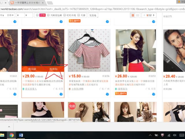Click the orange badge above the striped top
This screenshot has height=139, width=185.
(x=75, y=21)
